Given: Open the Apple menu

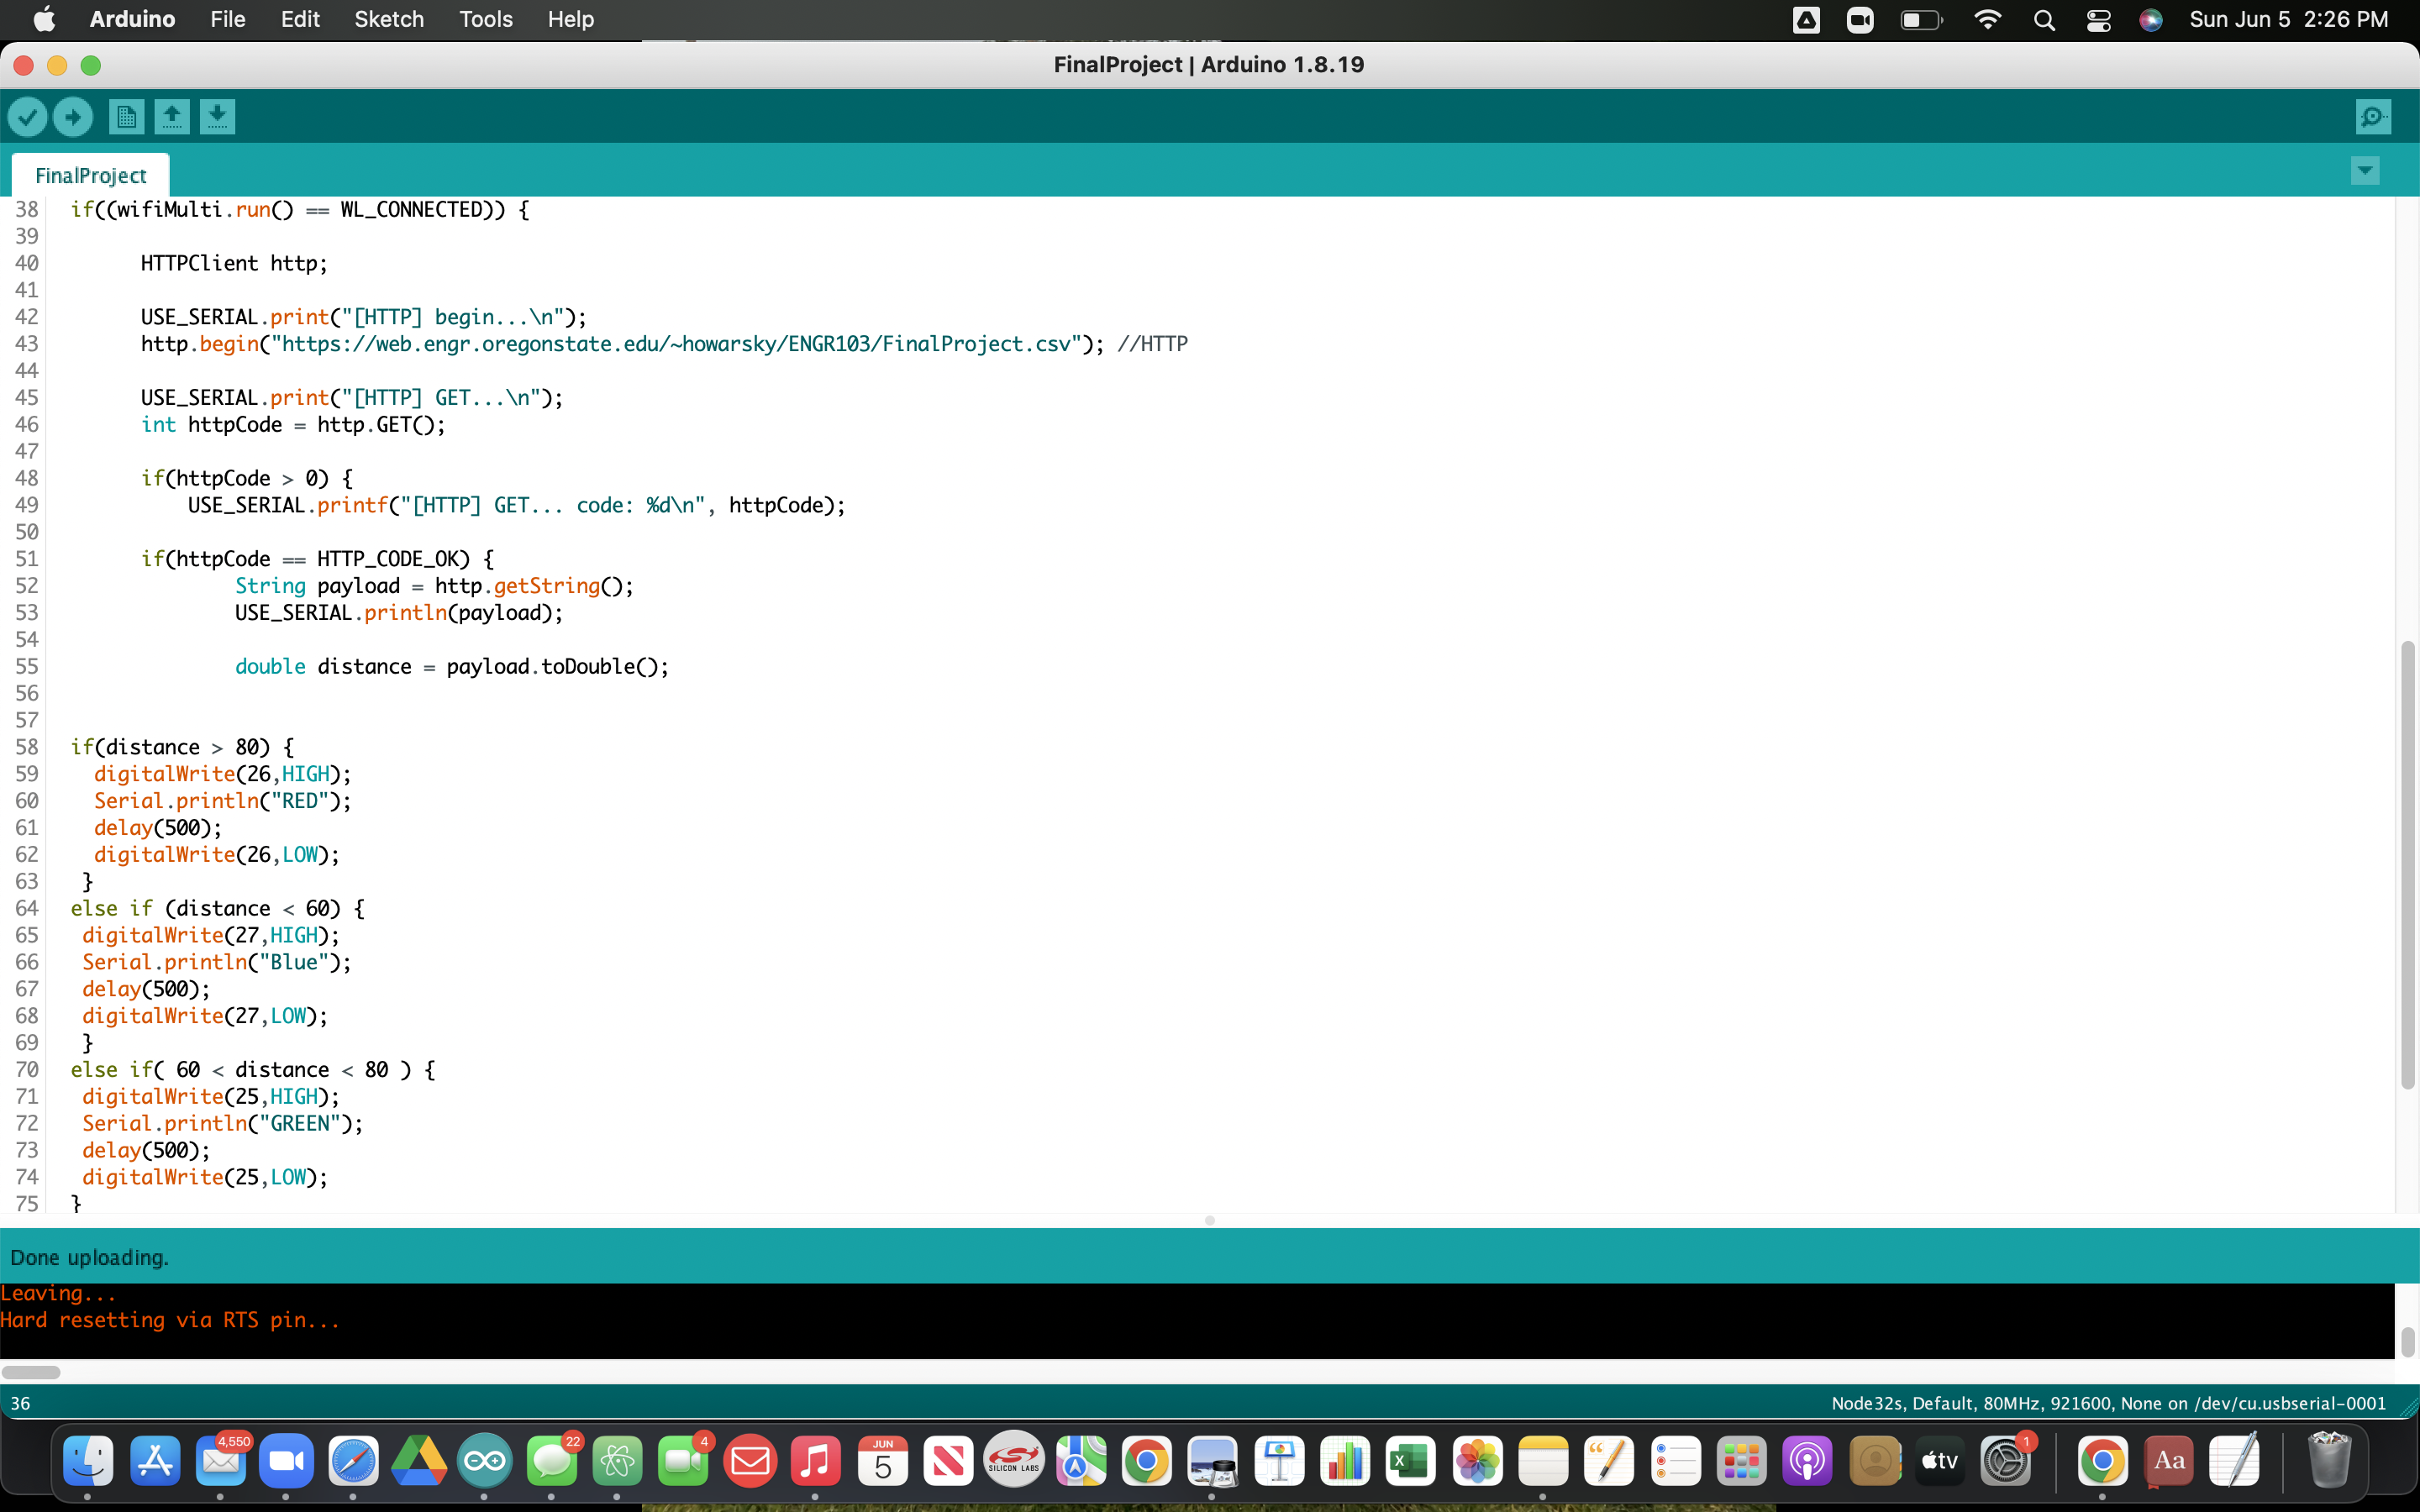Looking at the screenshot, I should (x=44, y=20).
